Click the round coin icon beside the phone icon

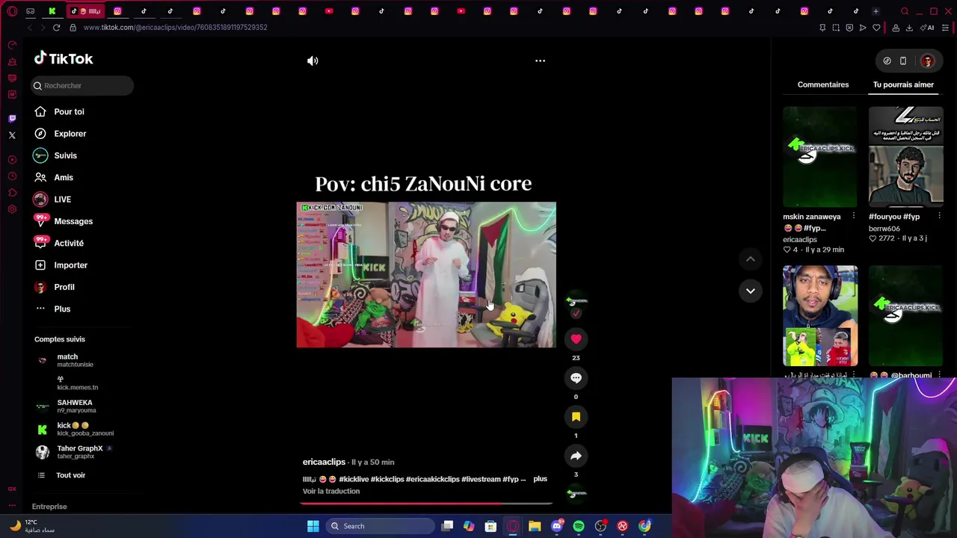click(x=887, y=61)
